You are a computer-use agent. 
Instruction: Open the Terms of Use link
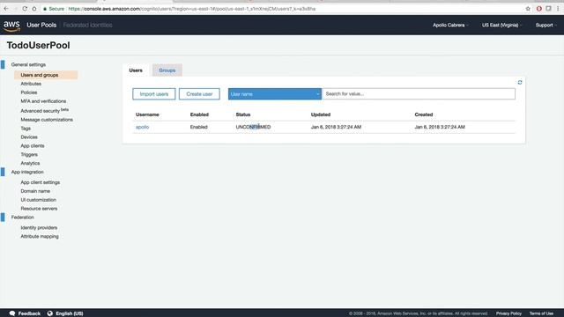coord(541,313)
